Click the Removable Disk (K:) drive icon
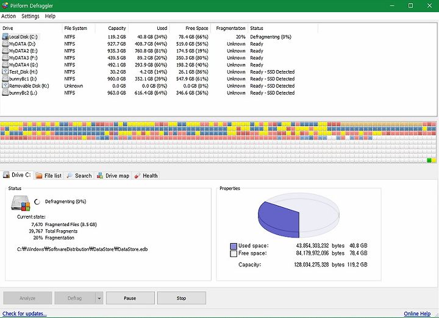This screenshot has height=318, width=439. click(x=5, y=85)
